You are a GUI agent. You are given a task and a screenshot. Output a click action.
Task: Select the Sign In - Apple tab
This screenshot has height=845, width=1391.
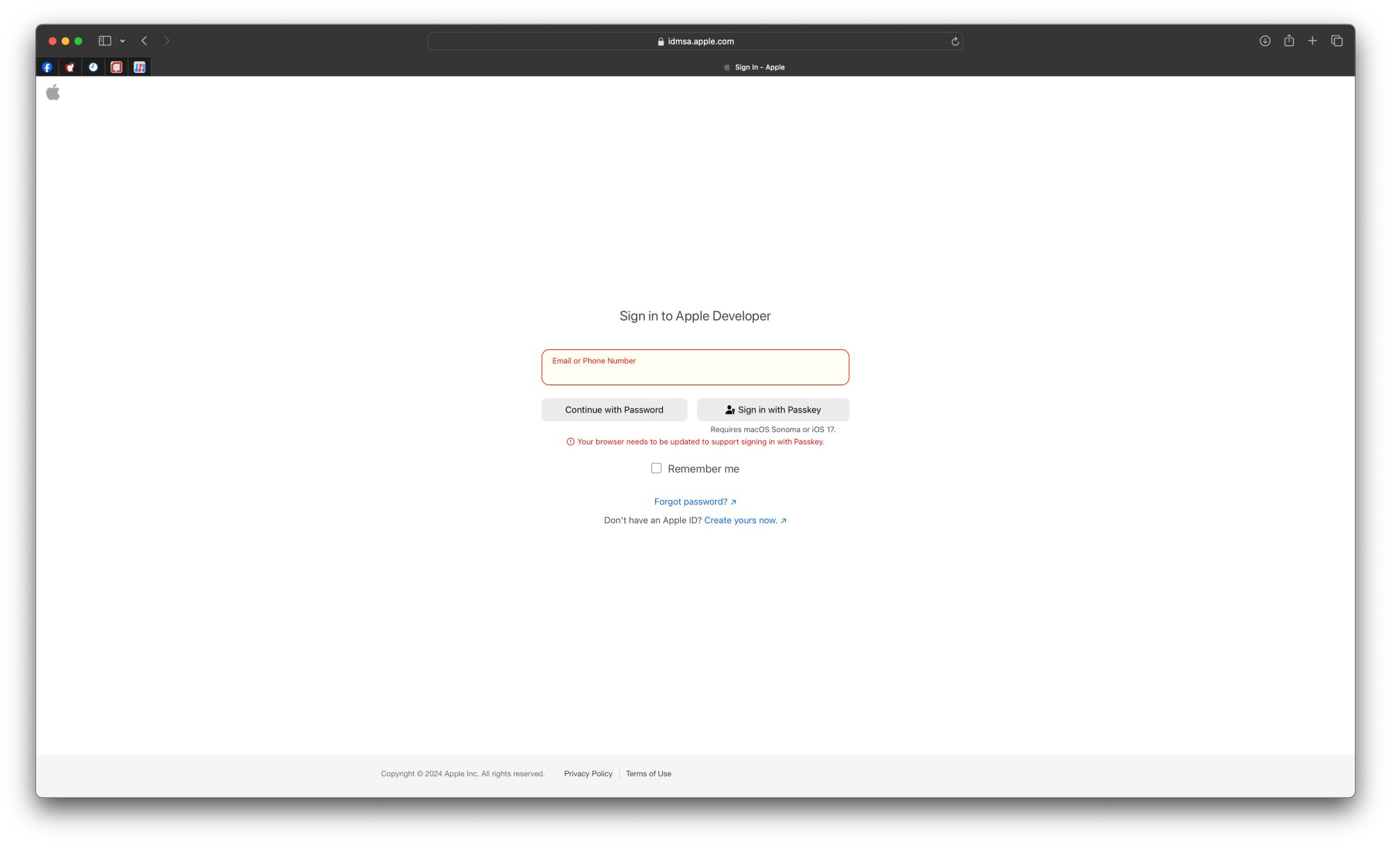tap(754, 67)
